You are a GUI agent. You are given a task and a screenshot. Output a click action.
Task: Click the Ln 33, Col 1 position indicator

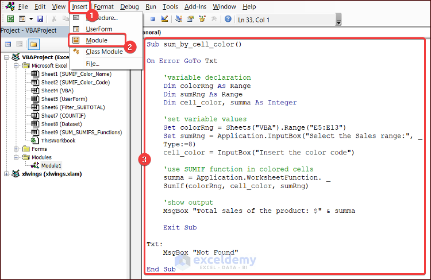coord(253,20)
